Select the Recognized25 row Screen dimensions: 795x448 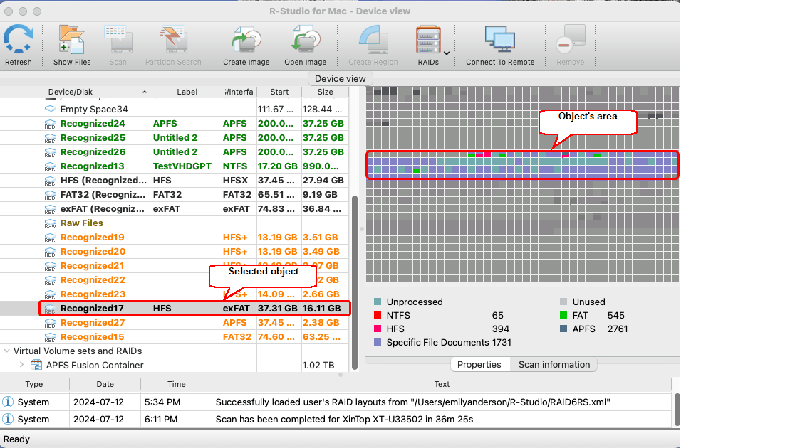pyautogui.click(x=175, y=138)
